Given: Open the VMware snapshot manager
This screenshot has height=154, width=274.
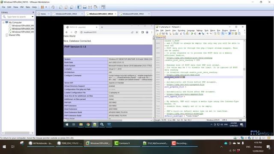Looking at the screenshot, I should [x=71, y=7].
